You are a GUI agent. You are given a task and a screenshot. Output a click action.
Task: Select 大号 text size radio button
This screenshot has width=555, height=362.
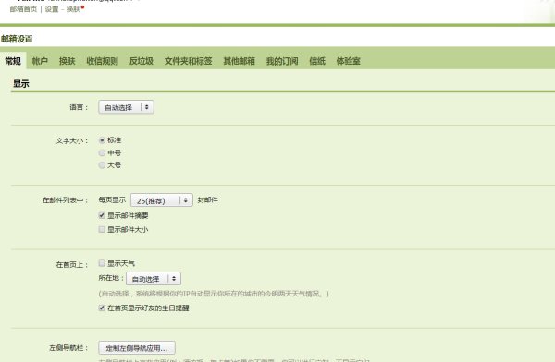click(102, 165)
